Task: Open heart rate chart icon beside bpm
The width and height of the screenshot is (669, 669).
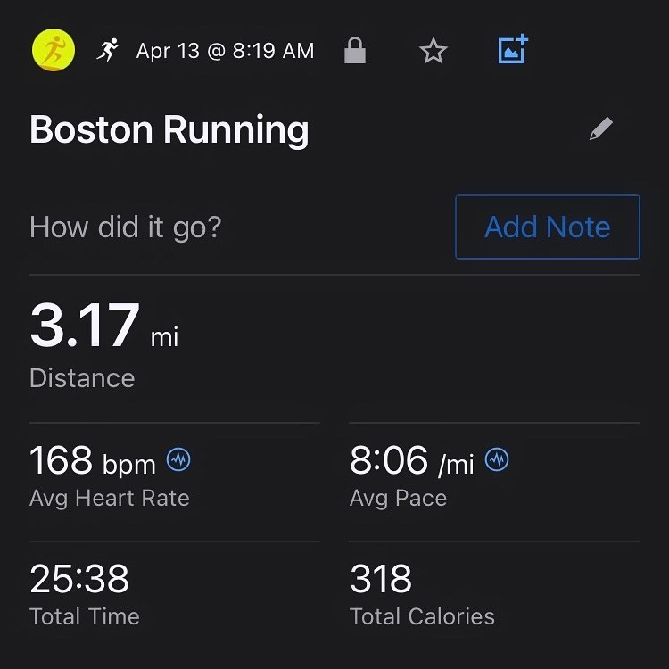Action: pos(178,460)
